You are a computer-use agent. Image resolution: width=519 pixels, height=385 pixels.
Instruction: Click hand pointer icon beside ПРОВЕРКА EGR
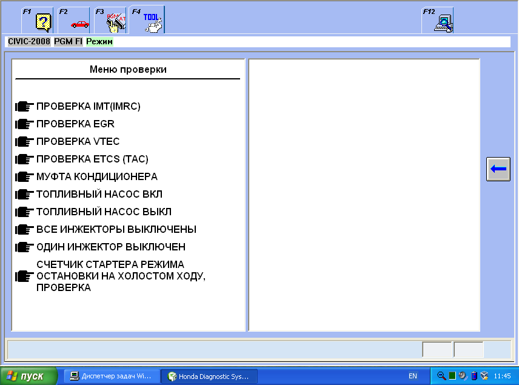pyautogui.click(x=24, y=124)
